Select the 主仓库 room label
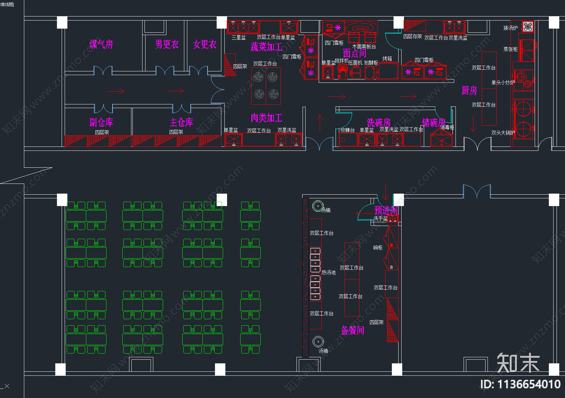The width and height of the screenshot is (565, 398). [181, 122]
